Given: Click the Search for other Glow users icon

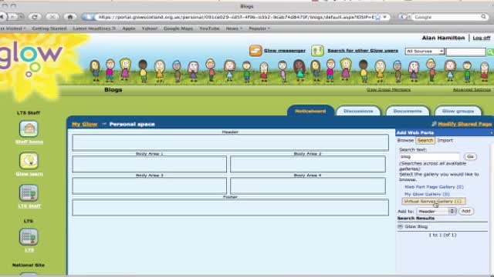Looking at the screenshot, I should click(317, 51).
